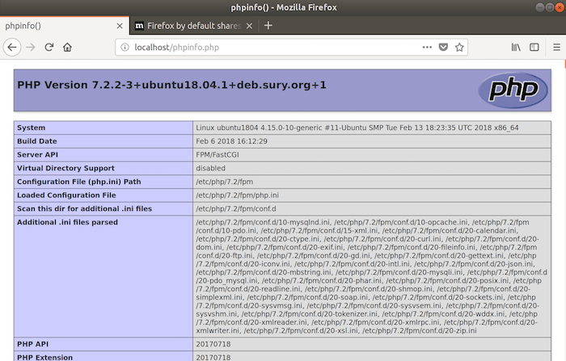Image resolution: width=566 pixels, height=361 pixels.
Task: Click the 'disabled' value
Action: (210, 168)
